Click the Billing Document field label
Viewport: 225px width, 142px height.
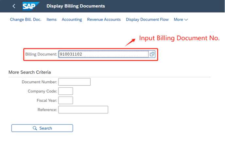coord(41,54)
